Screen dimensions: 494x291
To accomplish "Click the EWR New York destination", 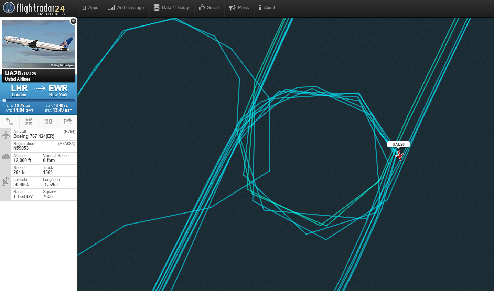I will 58,91.
